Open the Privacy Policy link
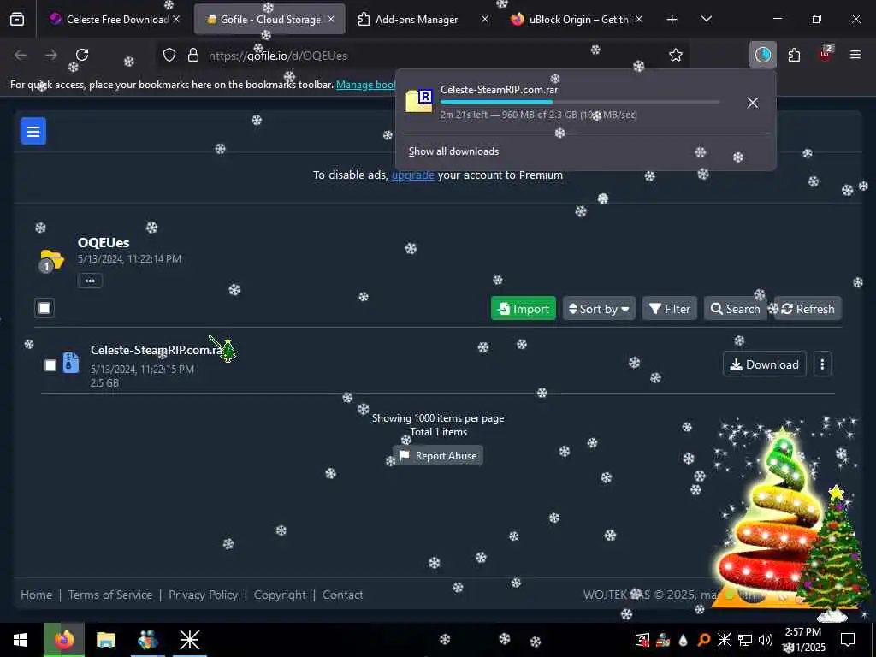This screenshot has width=876, height=657. tap(203, 595)
